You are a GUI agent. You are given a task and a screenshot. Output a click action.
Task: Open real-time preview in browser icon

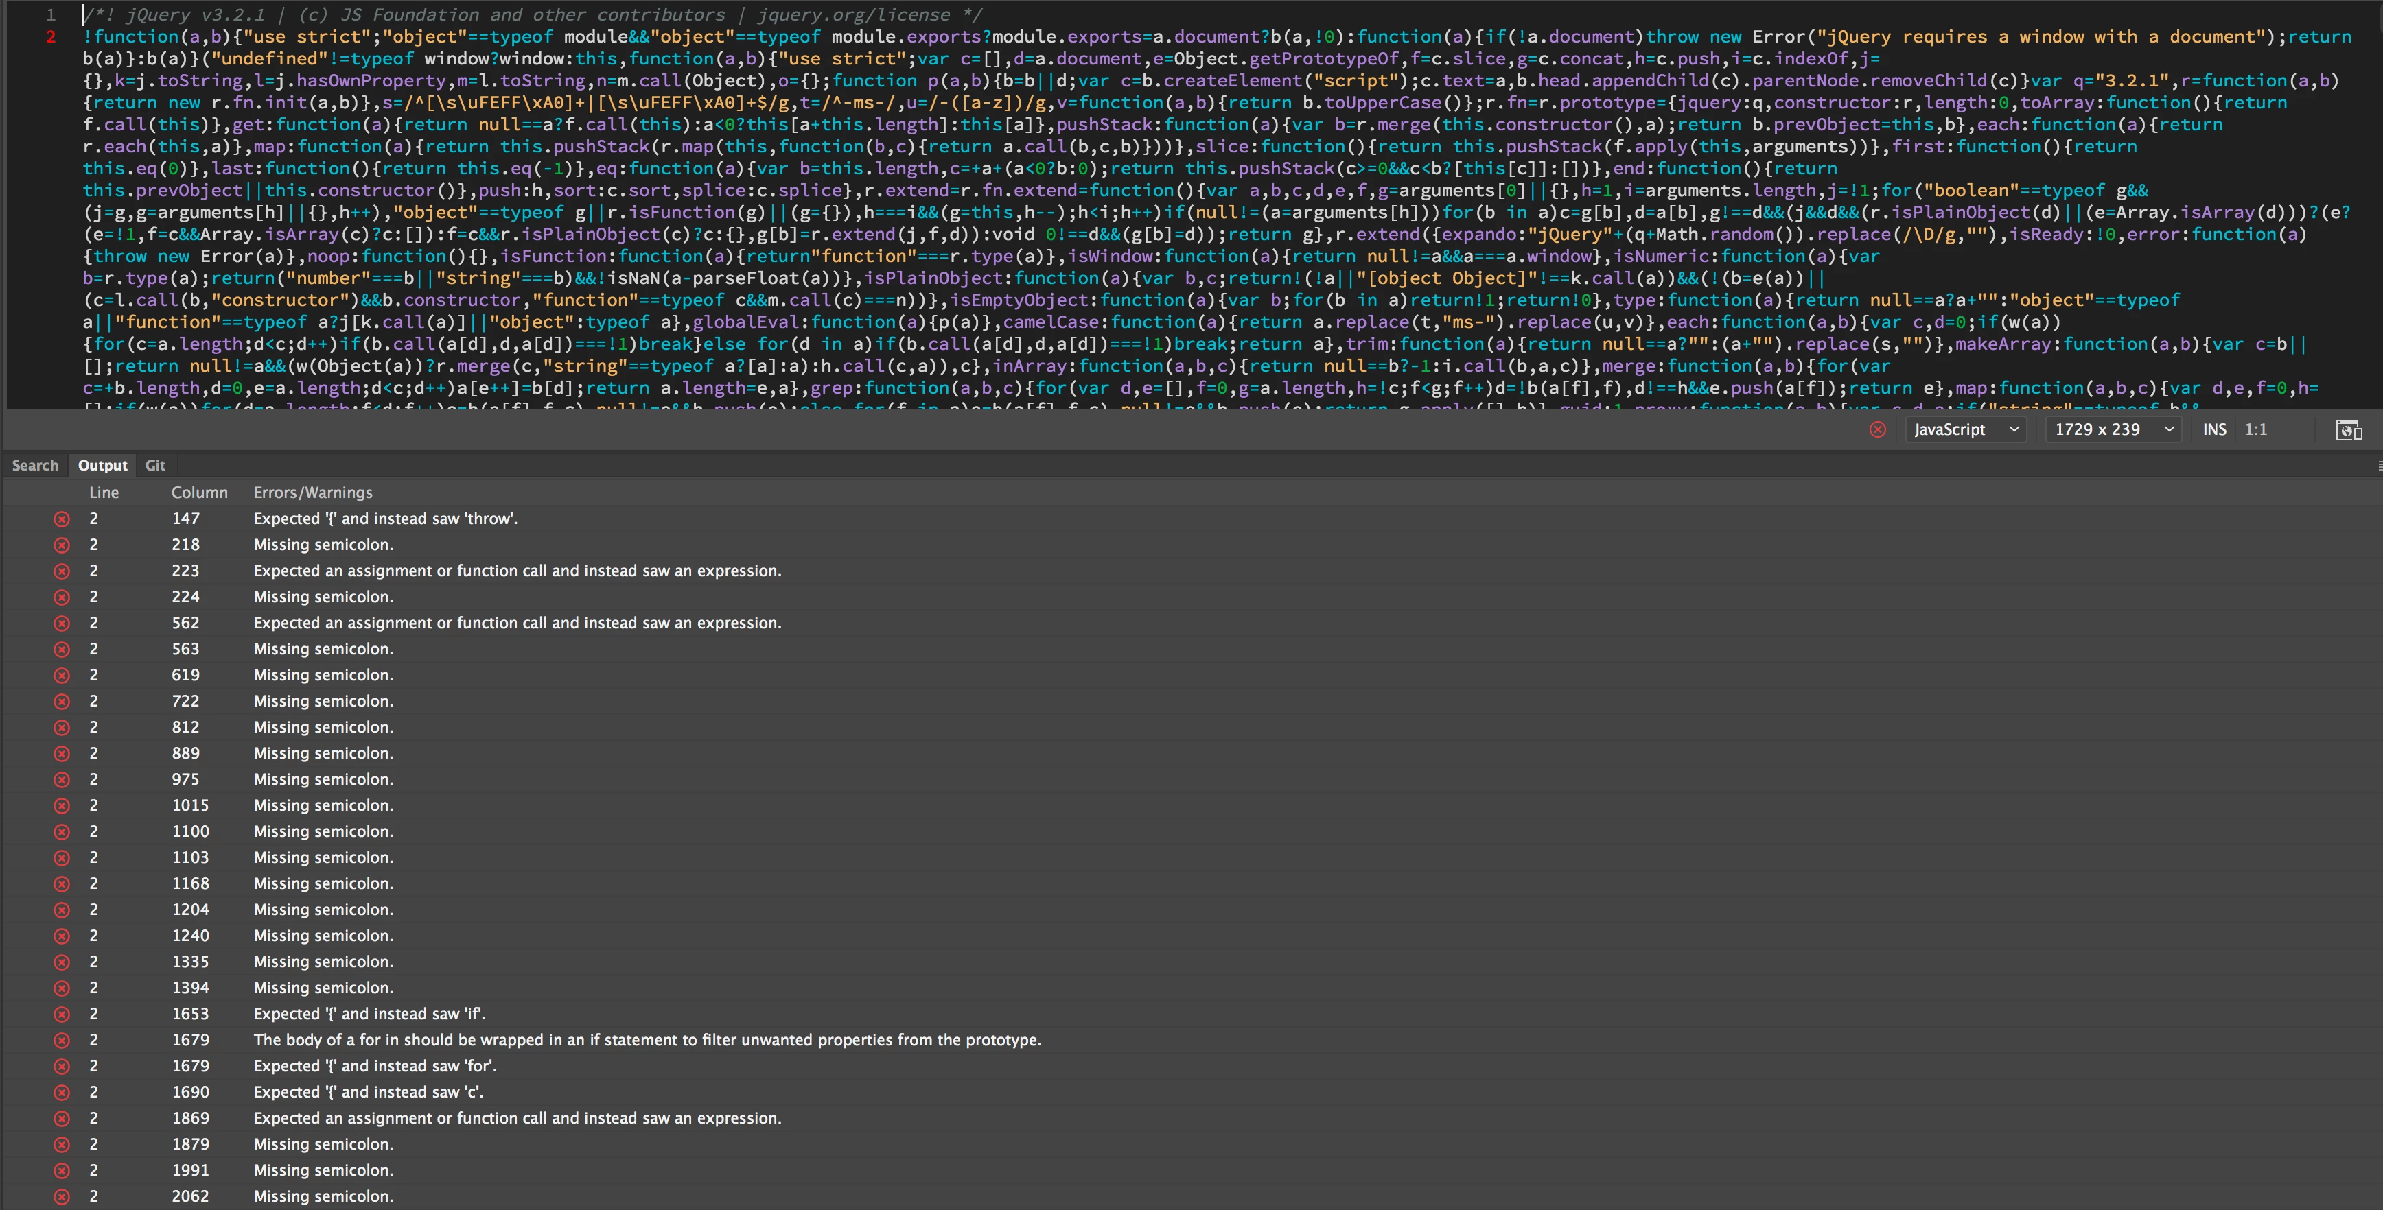[x=2348, y=430]
